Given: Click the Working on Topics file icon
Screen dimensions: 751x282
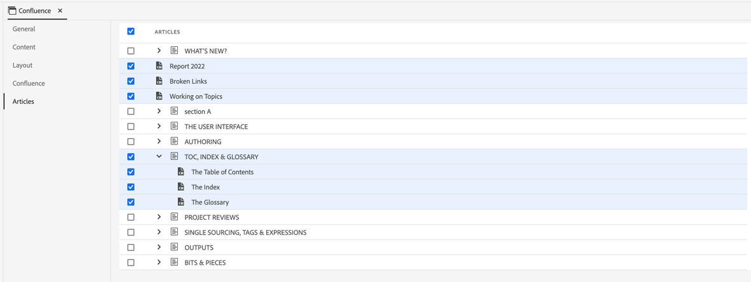Looking at the screenshot, I should pyautogui.click(x=159, y=96).
